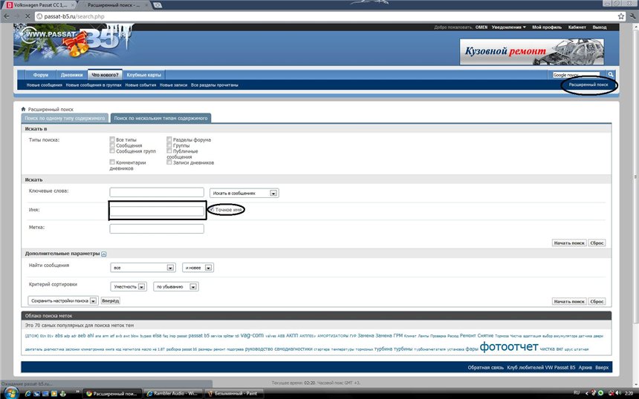Screen dimensions: 639x399
Task: Click the Ключевые слова input field
Action: click(x=156, y=193)
